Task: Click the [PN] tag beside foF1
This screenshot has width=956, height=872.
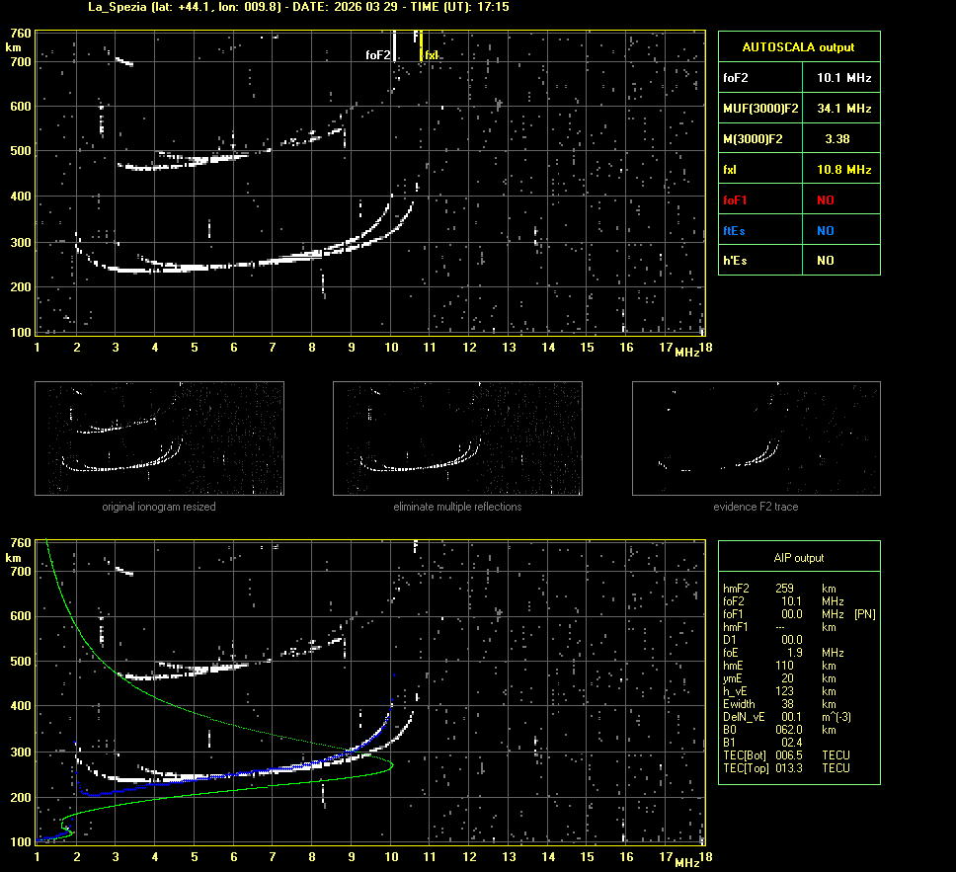Action: pos(864,614)
